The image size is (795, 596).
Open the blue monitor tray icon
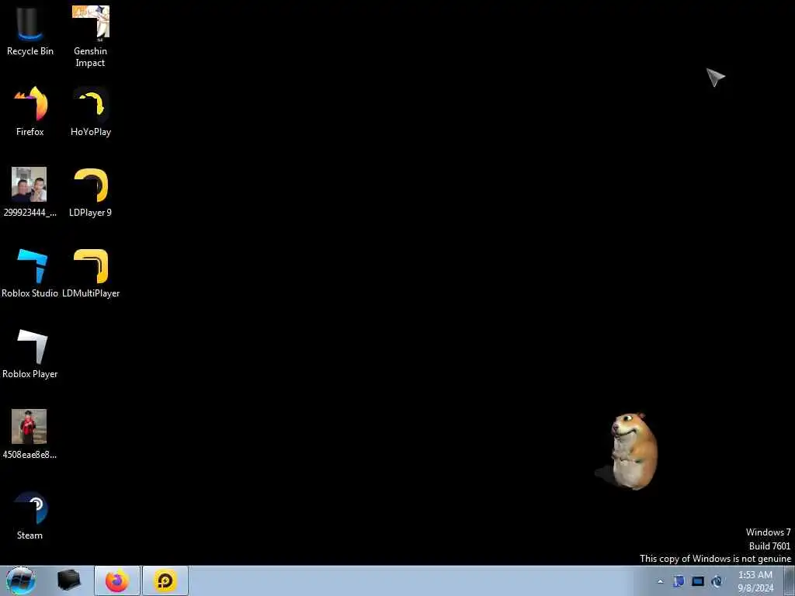698,581
